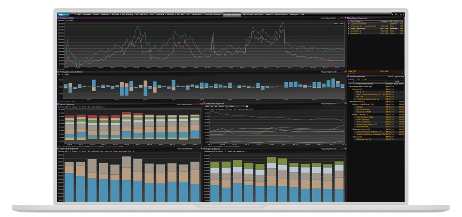
Task: Click the Portfolios (Favorites) panel icon
Action: [348, 18]
